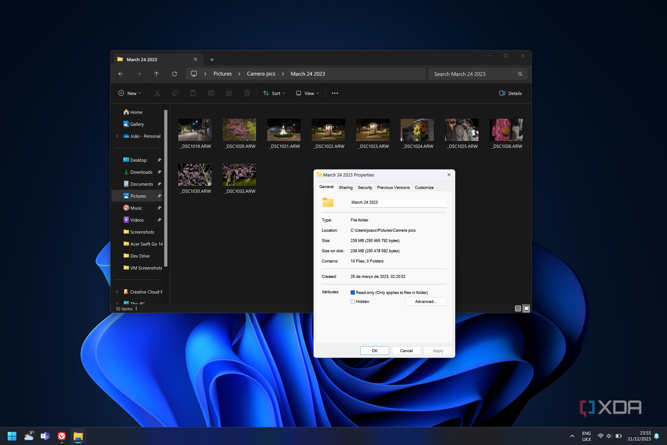The width and height of the screenshot is (667, 445).
Task: Open the Previous Versions tab
Action: [393, 187]
